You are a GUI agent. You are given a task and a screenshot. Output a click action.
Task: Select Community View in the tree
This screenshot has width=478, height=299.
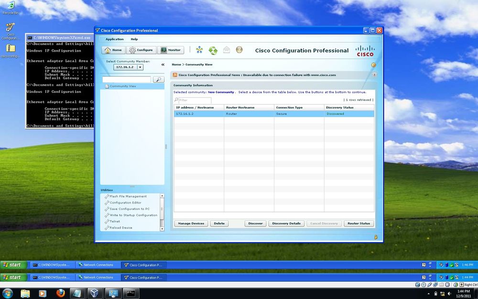[x=123, y=86]
